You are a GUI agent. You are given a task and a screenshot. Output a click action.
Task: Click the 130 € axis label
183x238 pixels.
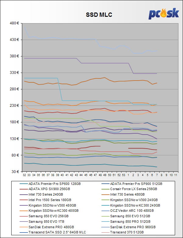coord(14,139)
